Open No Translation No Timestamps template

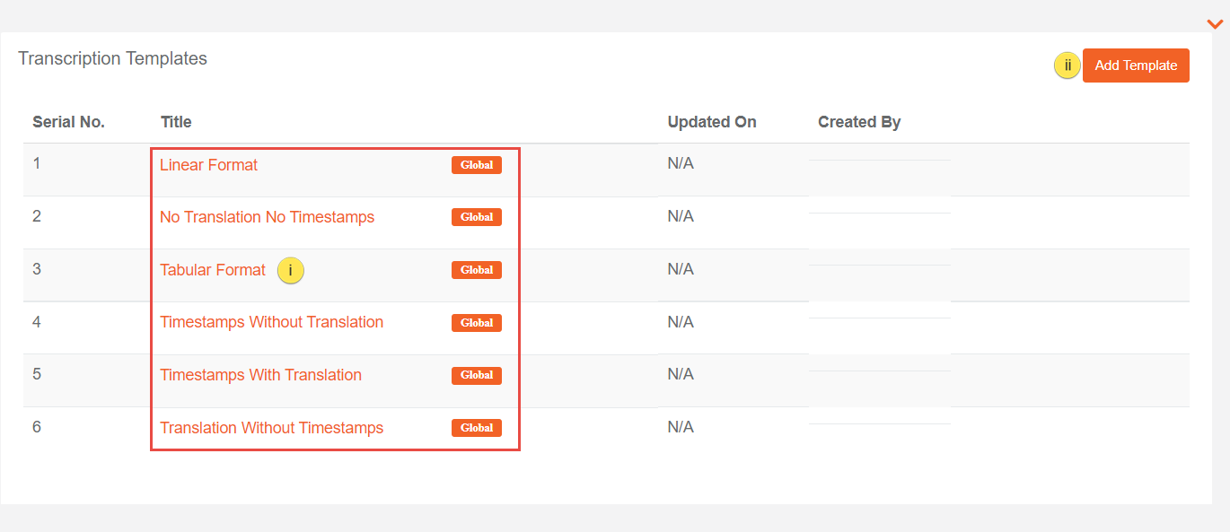[x=267, y=217]
